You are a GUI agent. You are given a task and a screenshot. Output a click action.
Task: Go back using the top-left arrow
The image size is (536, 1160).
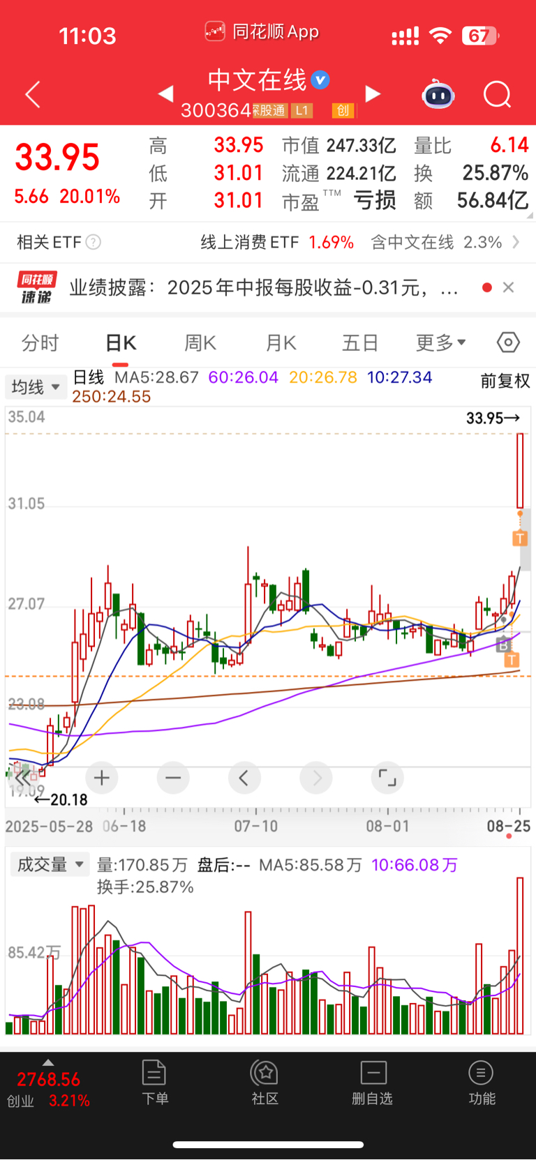[x=33, y=95]
